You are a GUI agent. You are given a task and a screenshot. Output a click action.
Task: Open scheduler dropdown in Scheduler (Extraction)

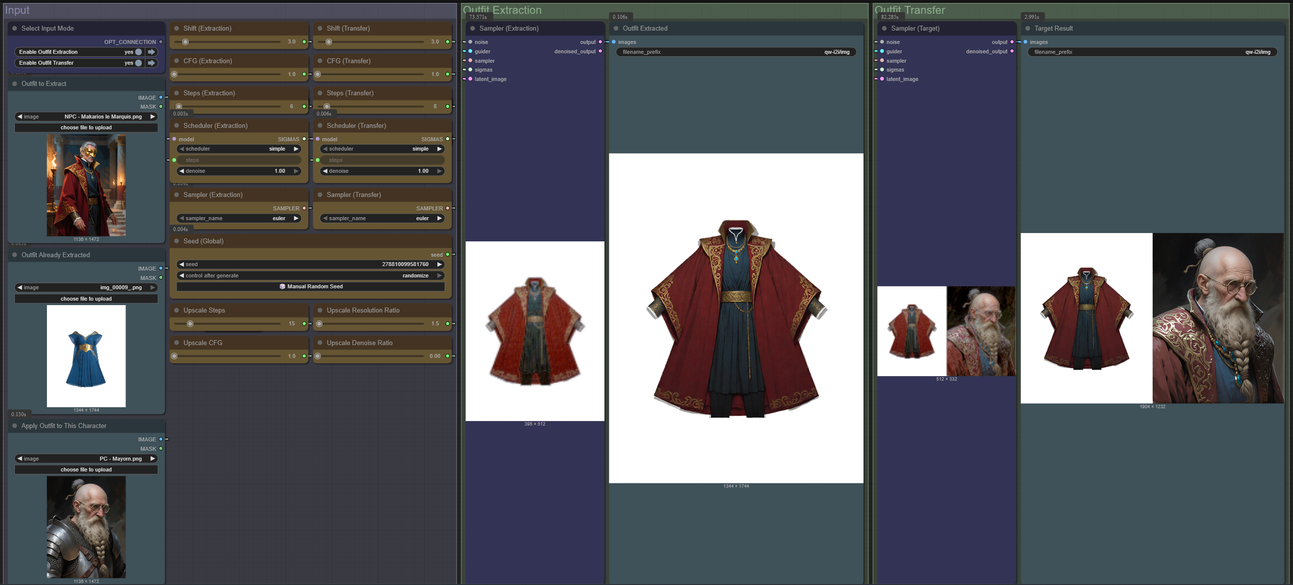239,149
